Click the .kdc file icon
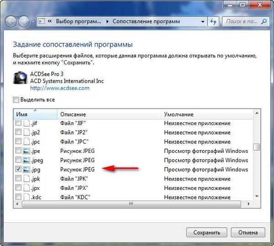This screenshot has height=246, width=274. [x=26, y=197]
